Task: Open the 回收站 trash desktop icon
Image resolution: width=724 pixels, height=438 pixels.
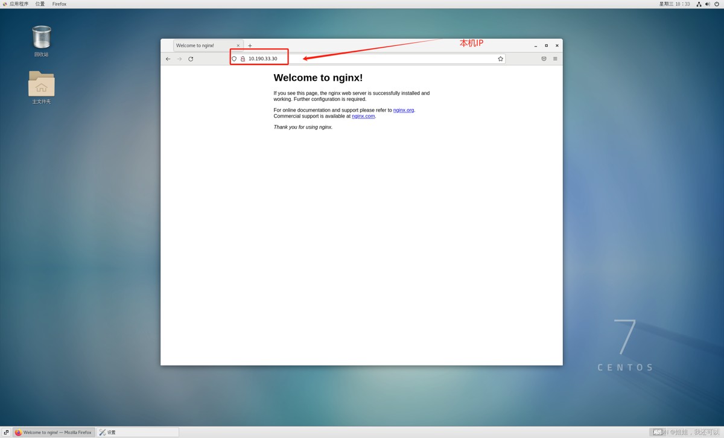Action: point(41,41)
